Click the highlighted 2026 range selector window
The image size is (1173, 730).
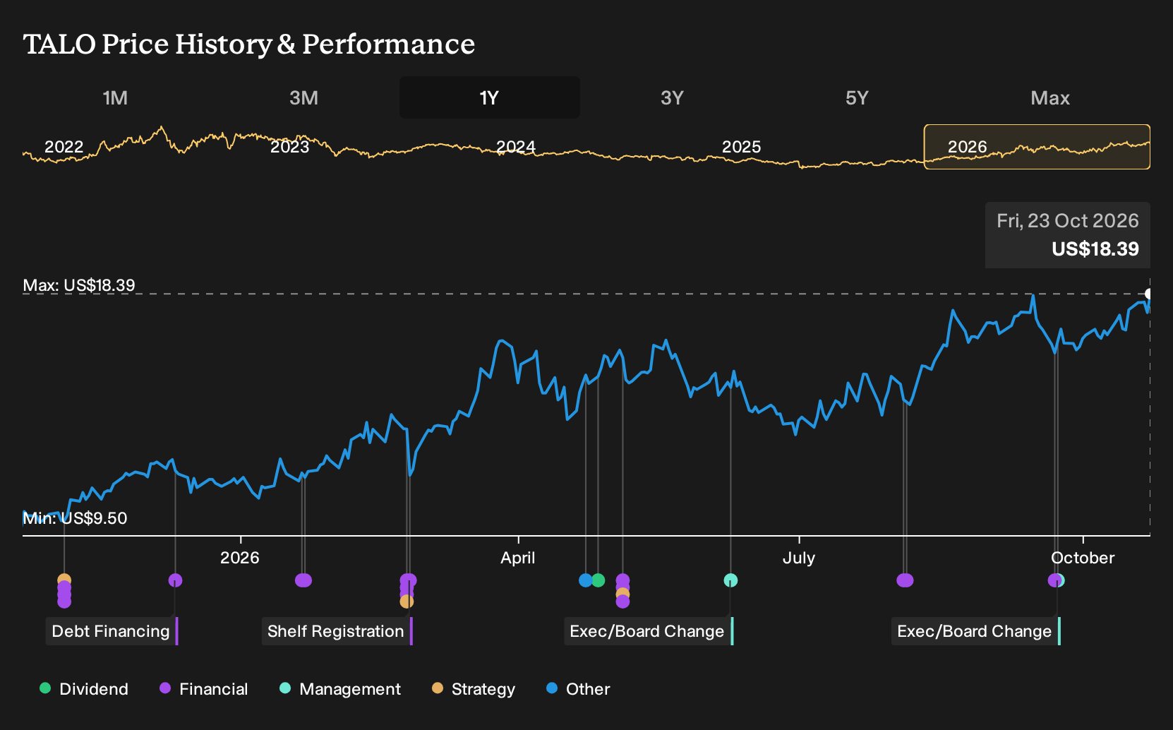point(1037,147)
